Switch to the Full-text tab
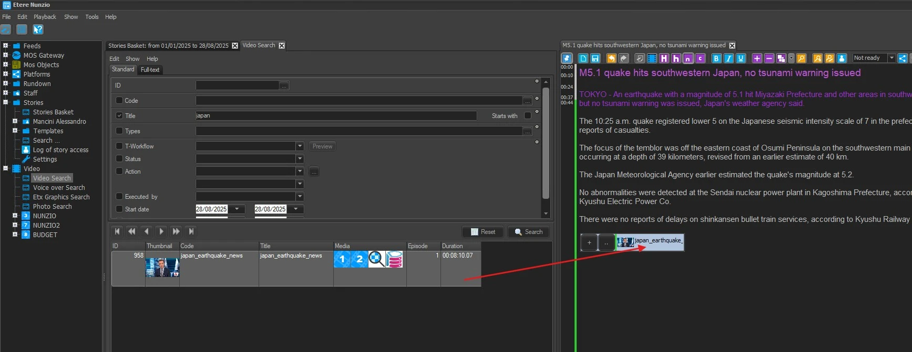 click(x=150, y=70)
